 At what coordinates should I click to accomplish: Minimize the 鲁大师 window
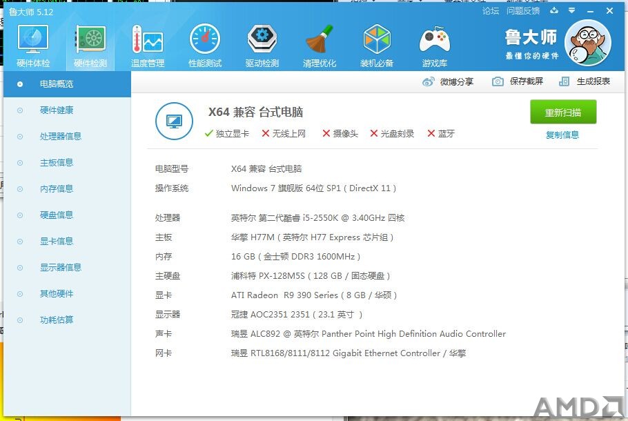click(590, 11)
